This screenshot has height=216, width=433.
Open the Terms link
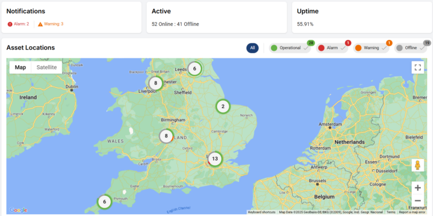point(391,212)
